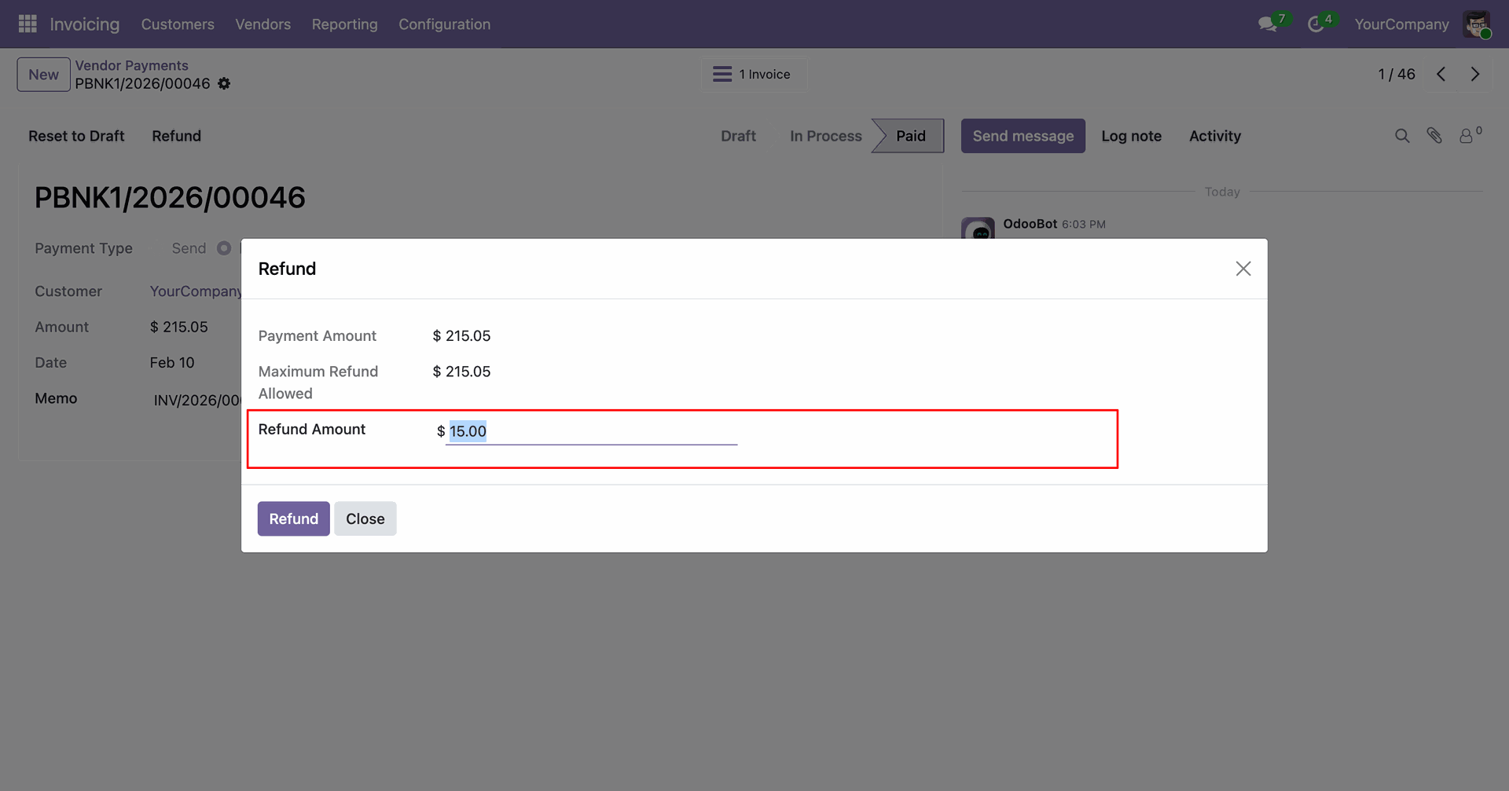Image resolution: width=1509 pixels, height=791 pixels.
Task: Confirm with the purple Refund button
Action: [293, 518]
